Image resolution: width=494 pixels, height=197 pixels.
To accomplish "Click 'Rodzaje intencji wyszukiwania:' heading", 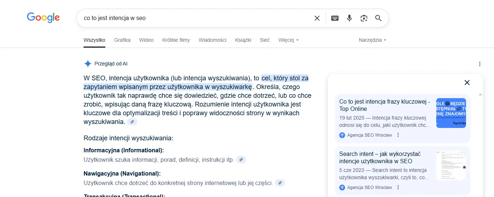I will [128, 138].
